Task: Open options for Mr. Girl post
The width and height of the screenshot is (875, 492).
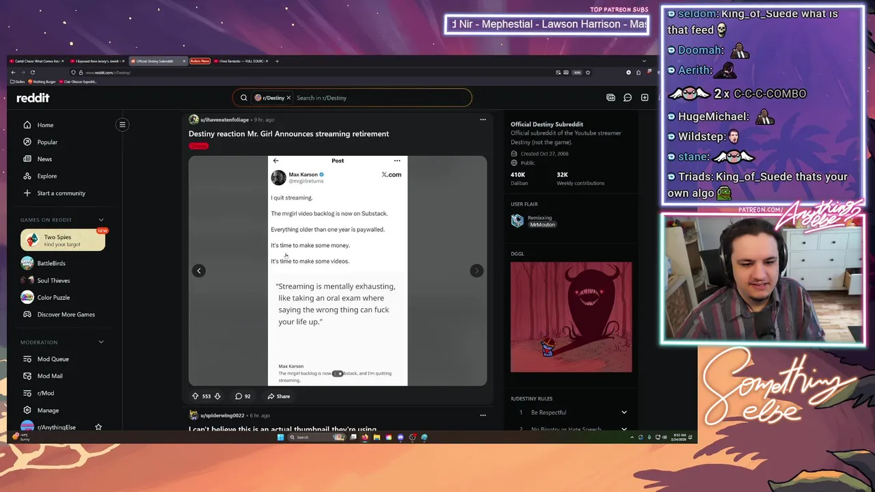Action: [483, 120]
